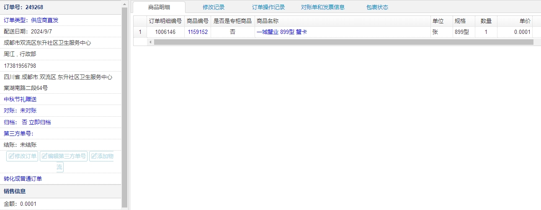Click the 转化成普通订单 link
This screenshot has height=210, width=541.
pyautogui.click(x=23, y=179)
